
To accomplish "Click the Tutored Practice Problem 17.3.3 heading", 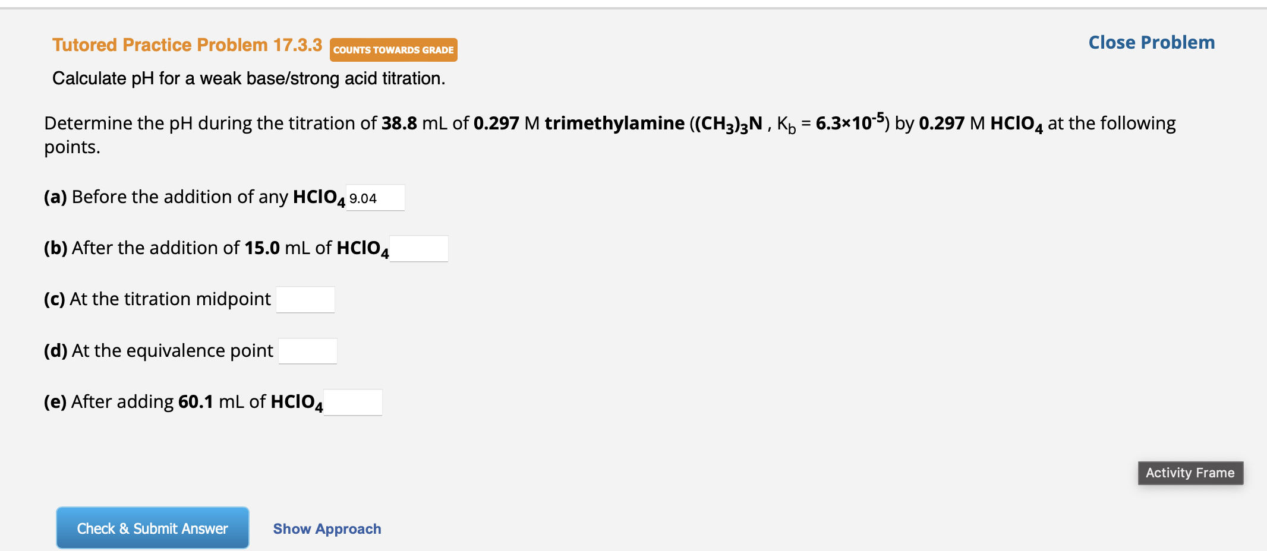I will tap(187, 44).
